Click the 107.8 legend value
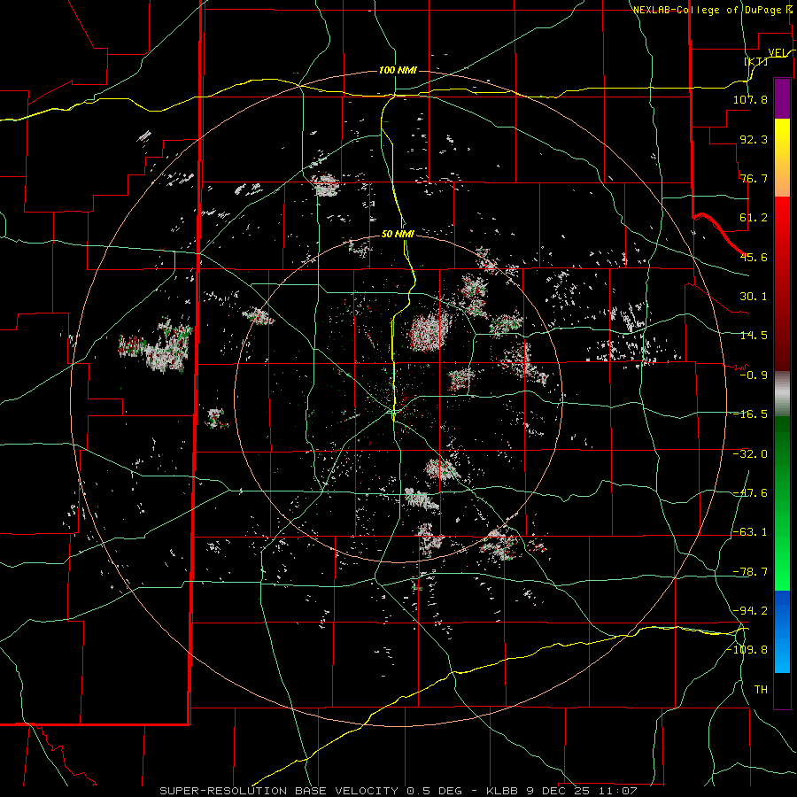The image size is (797, 797). 750,99
